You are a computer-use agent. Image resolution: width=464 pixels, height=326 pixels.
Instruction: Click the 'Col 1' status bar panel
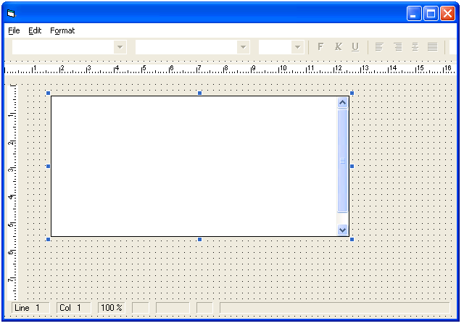[74, 308]
